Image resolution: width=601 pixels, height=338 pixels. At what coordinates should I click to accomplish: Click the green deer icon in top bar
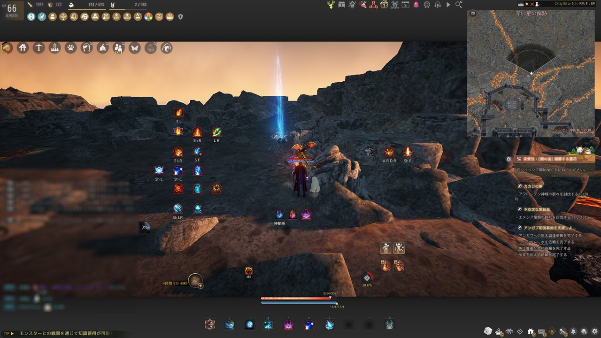click(331, 5)
